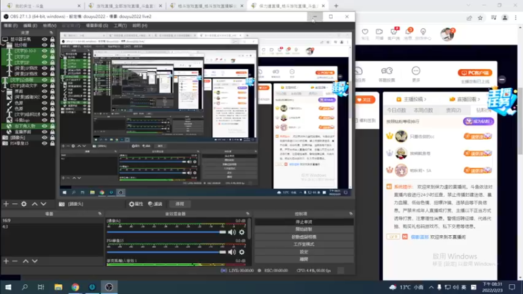Toggle visibility of 比分板 group
The height and width of the screenshot is (294, 523).
pos(44,45)
